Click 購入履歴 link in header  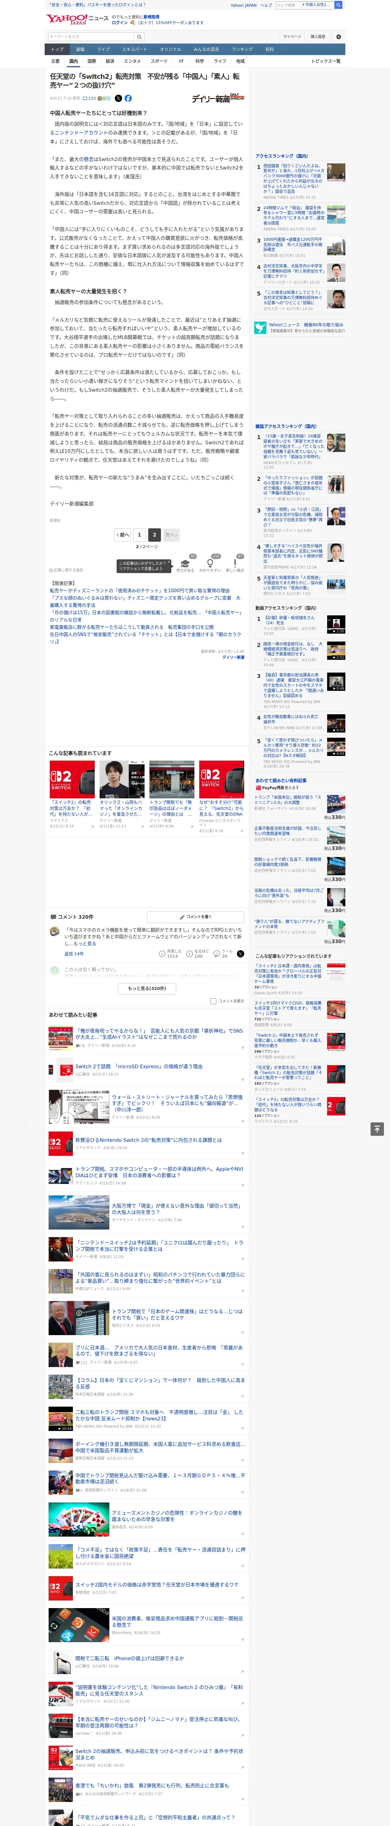(318, 37)
